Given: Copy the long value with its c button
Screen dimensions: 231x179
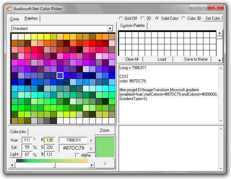Looking at the screenshot, I should point(91,140).
